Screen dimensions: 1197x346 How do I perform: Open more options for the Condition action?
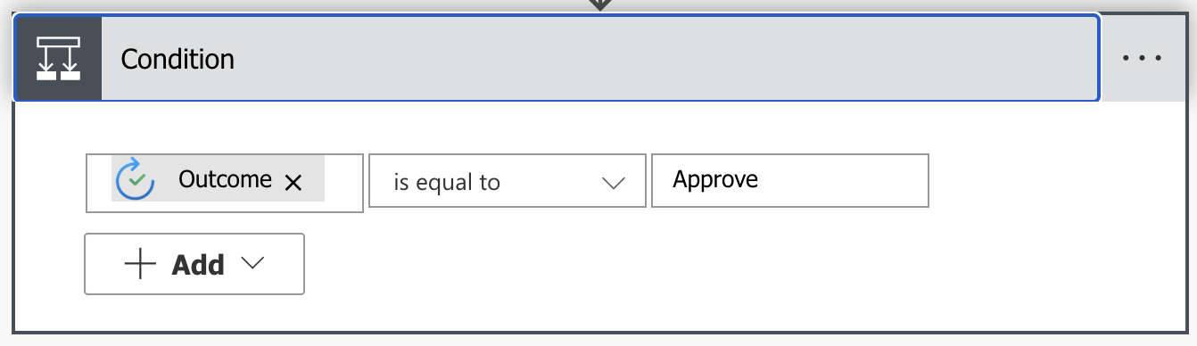[x=1142, y=59]
